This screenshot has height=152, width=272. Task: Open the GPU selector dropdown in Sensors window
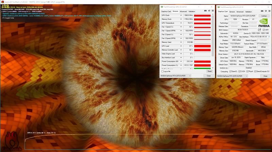tap(175, 76)
